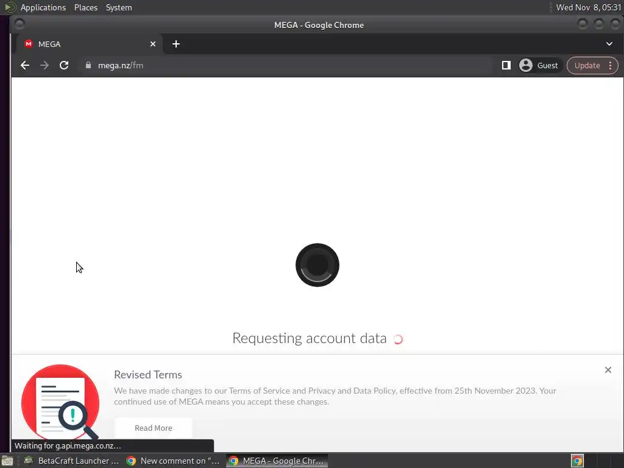Image resolution: width=624 pixels, height=468 pixels.
Task: Expand the tab search chevron
Action: click(x=609, y=44)
